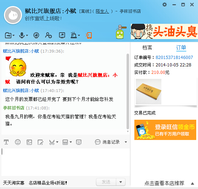Open the send options dropdown arrow
This screenshot has width=198, height=189.
[x=121, y=182]
